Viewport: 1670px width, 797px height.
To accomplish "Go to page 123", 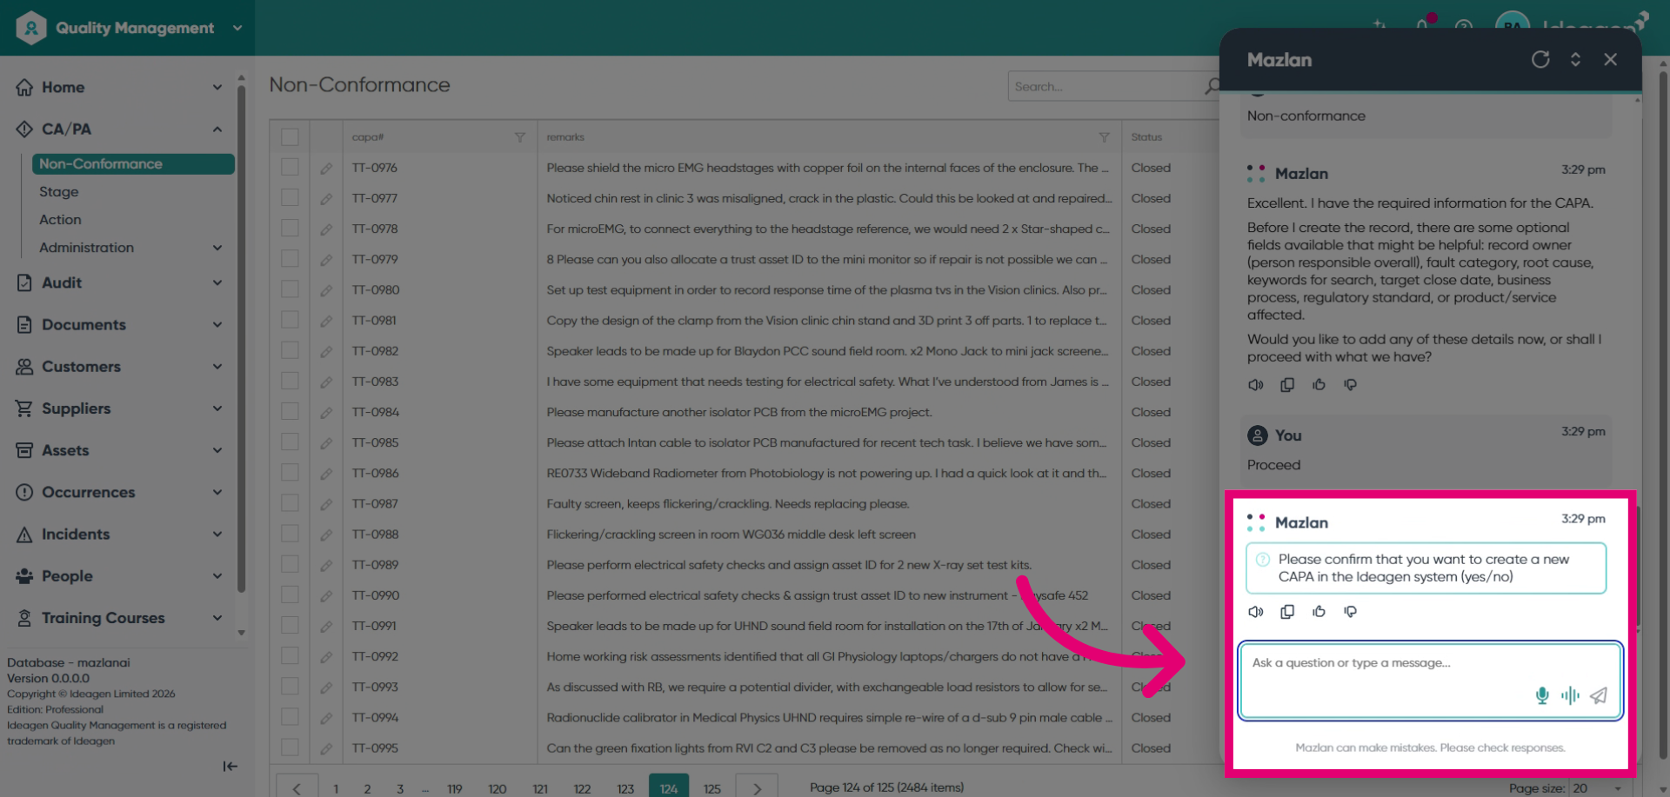I will (x=625, y=788).
